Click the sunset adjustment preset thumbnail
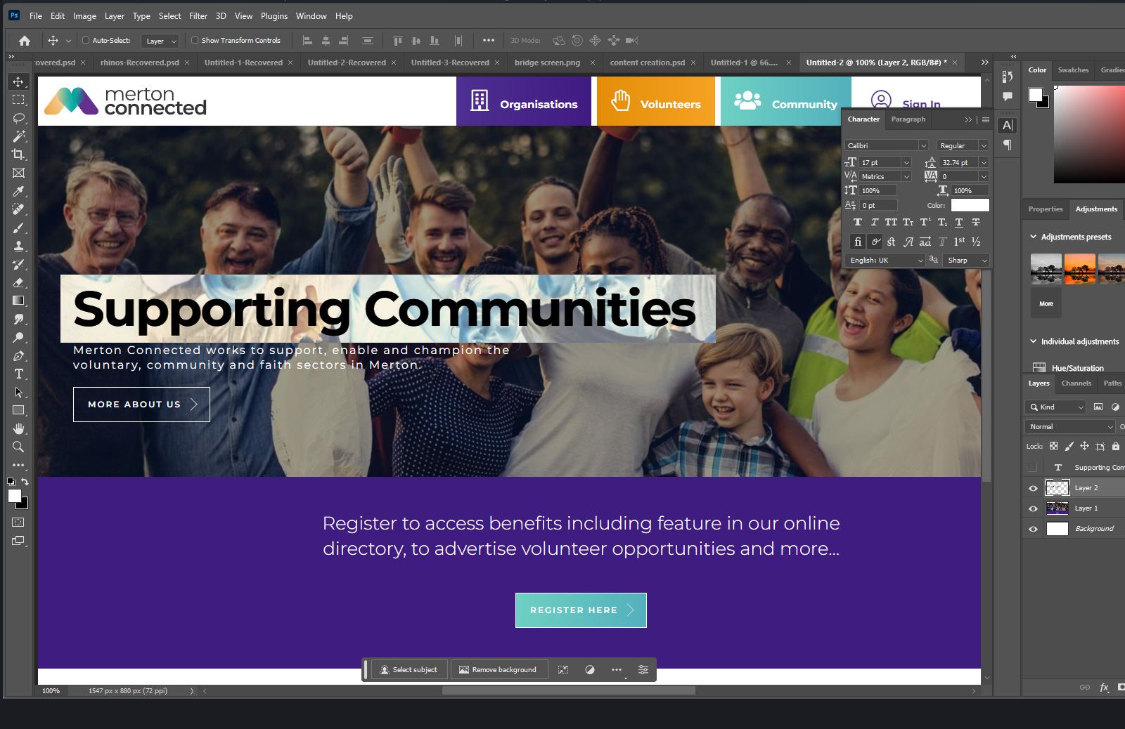The width and height of the screenshot is (1125, 729). click(x=1080, y=269)
